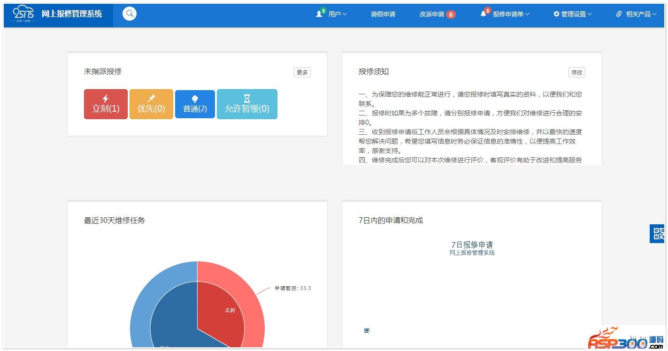Select the orange 优先(0) button
This screenshot has height=351, width=668.
(151, 104)
